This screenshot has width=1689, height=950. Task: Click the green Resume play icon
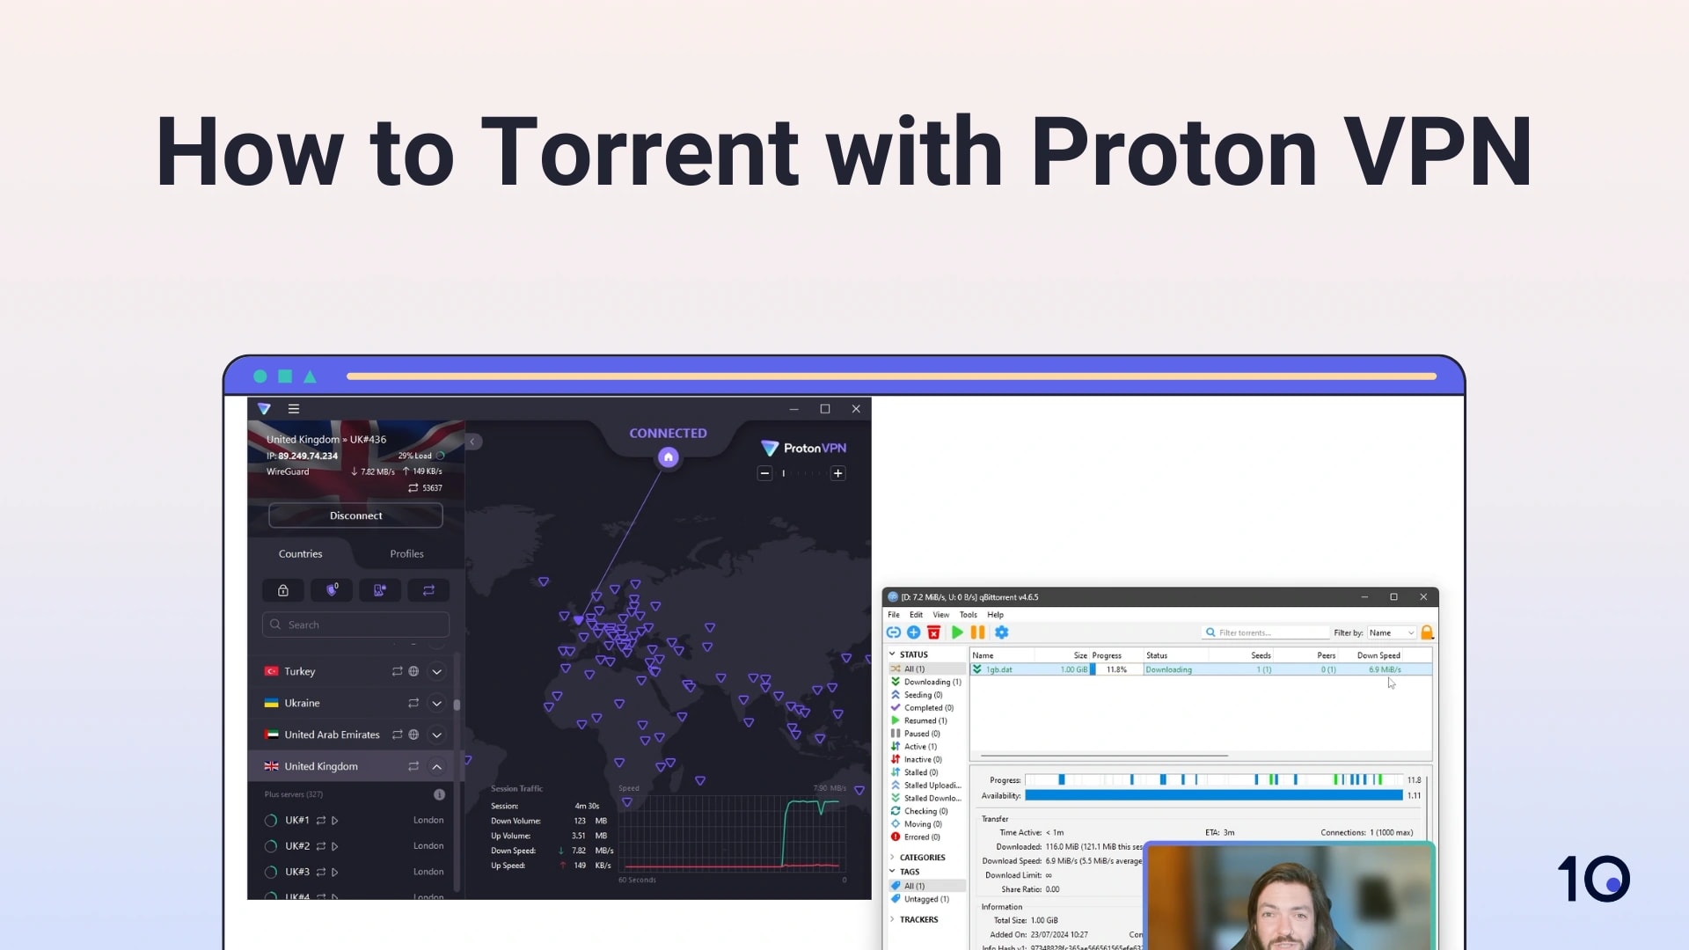(957, 632)
